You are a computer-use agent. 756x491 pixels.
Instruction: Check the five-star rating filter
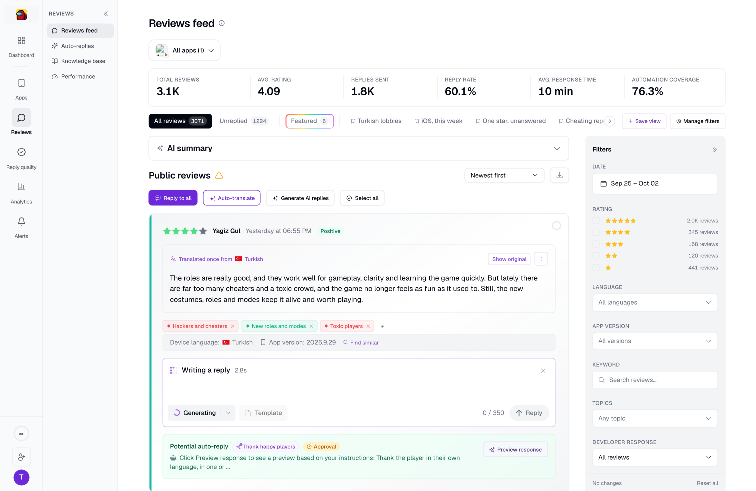point(596,220)
